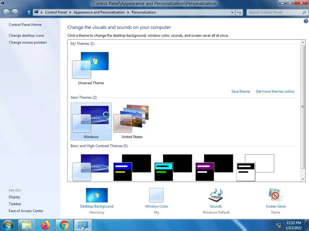Go to Appearance and Personalization breadcrumb
The width and height of the screenshot is (309, 231).
click(x=99, y=12)
